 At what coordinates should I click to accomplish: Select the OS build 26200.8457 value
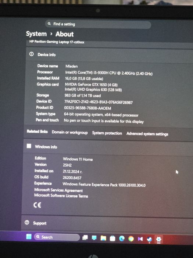click(x=72, y=178)
